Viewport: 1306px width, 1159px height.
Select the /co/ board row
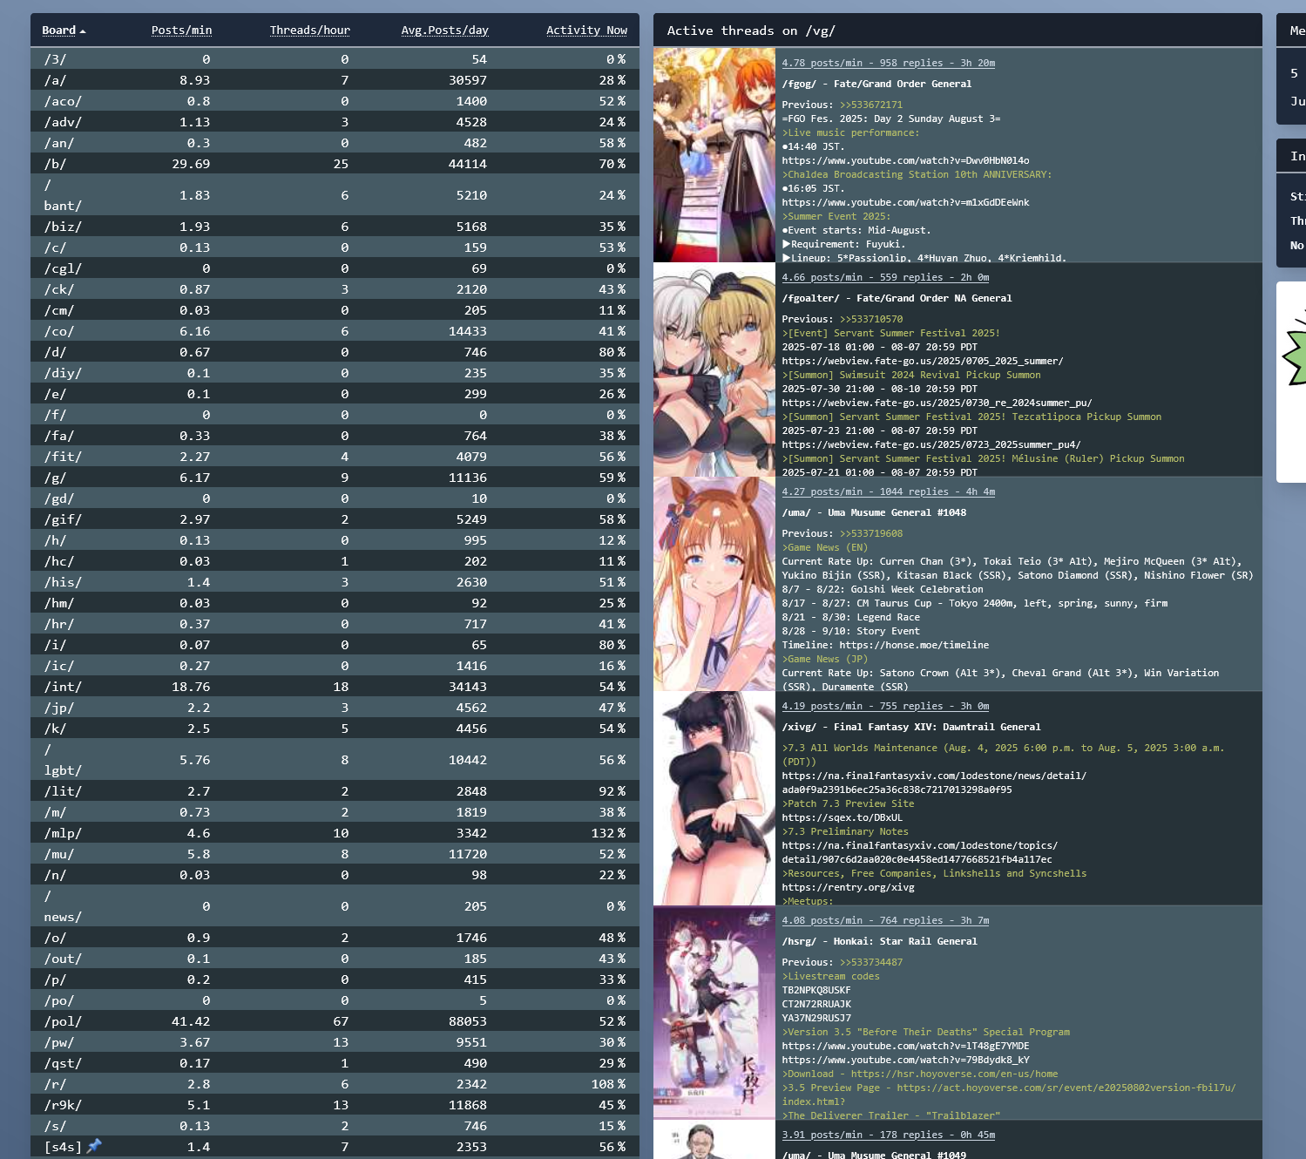click(x=335, y=331)
